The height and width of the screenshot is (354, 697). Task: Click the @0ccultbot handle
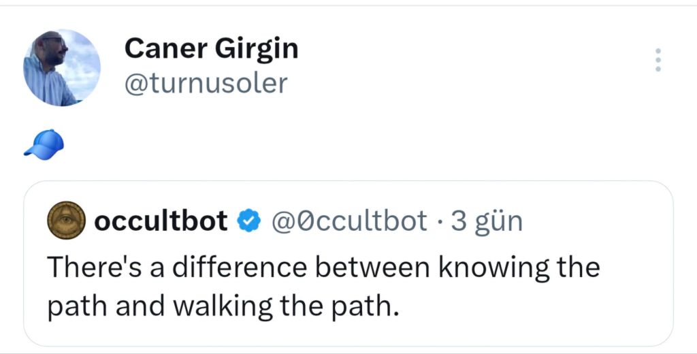coord(350,221)
